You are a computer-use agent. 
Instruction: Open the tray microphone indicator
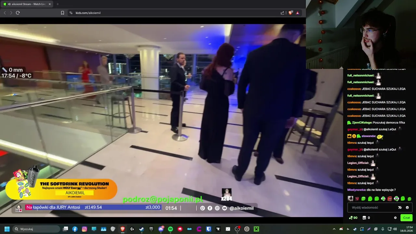pos(383,229)
